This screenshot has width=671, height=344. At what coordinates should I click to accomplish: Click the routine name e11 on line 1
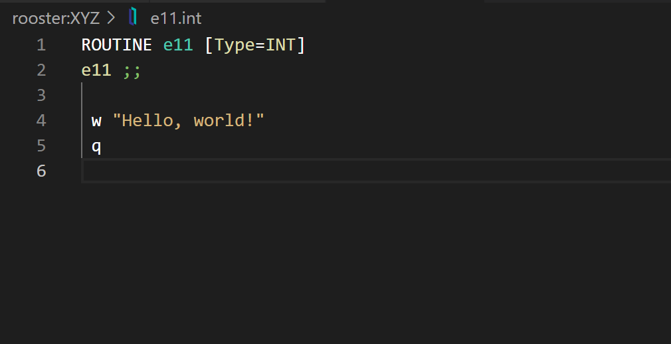click(x=177, y=45)
